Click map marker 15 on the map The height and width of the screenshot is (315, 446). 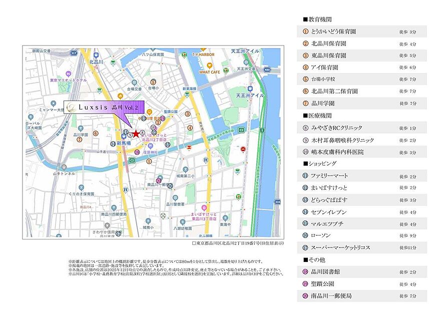168,145
